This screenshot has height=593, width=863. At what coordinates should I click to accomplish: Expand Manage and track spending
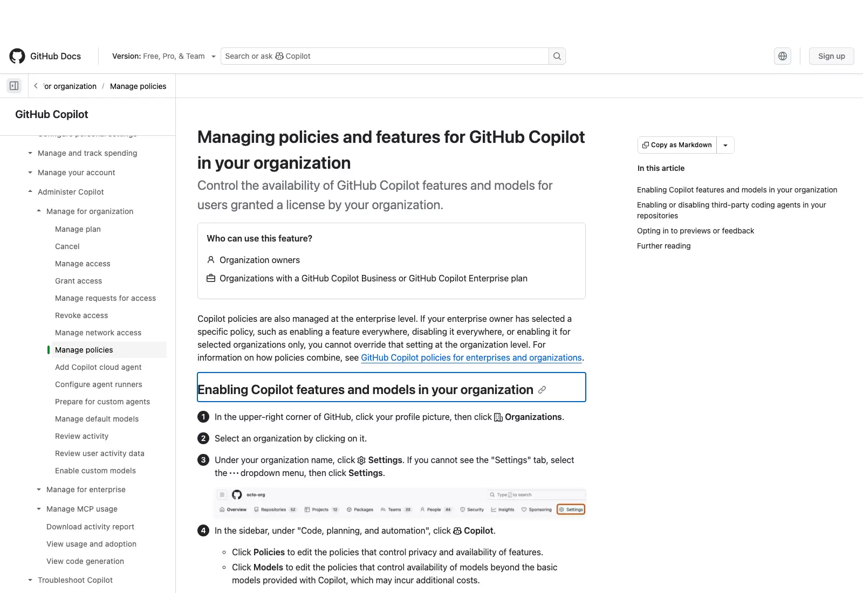[87, 153]
